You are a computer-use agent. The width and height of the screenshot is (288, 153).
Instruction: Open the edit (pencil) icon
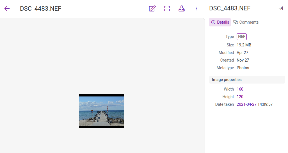pos(152,8)
